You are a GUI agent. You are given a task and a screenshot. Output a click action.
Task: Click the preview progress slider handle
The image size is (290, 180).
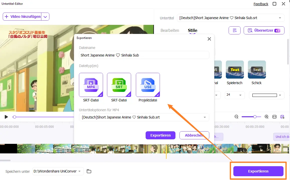pos(15,117)
